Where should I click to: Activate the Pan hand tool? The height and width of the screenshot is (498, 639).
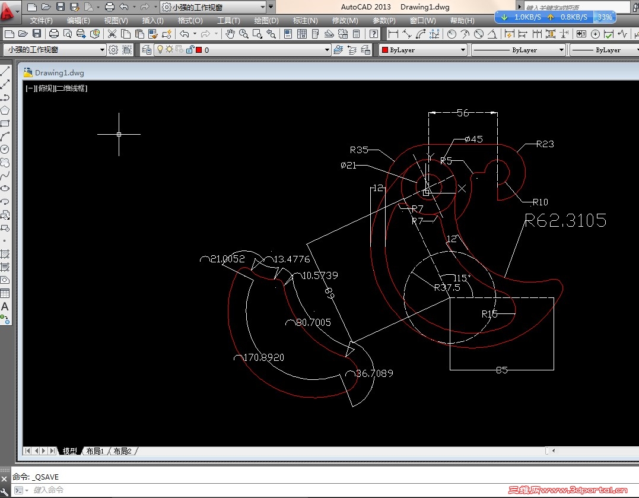click(x=230, y=34)
